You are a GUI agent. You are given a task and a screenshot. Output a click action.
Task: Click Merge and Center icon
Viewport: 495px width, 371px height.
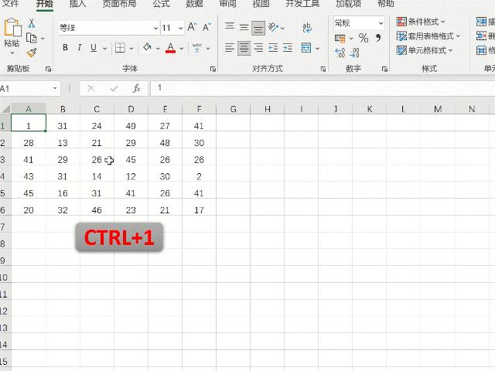(306, 48)
